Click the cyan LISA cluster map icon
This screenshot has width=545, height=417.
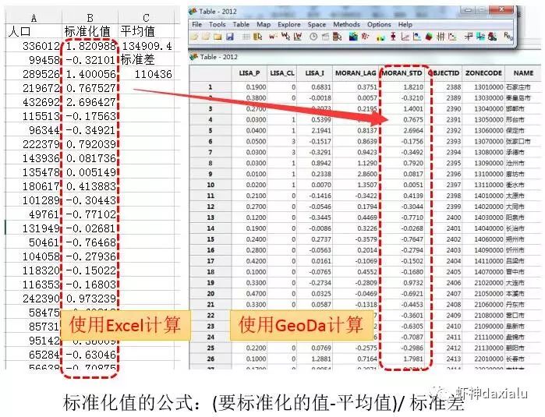tap(481, 37)
